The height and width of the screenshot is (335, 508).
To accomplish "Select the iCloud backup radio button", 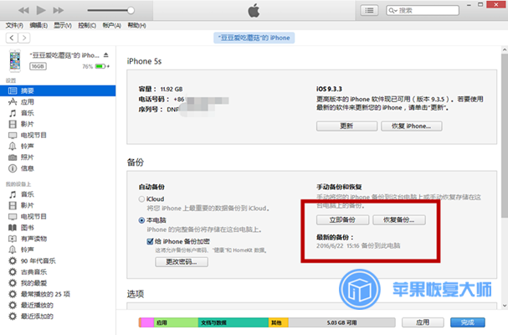I will pyautogui.click(x=141, y=199).
